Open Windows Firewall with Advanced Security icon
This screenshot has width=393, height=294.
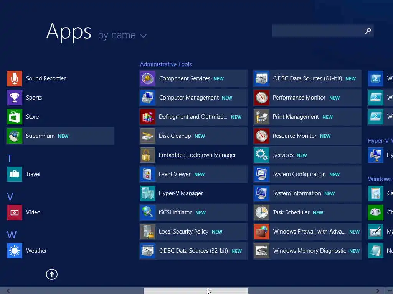[x=262, y=232]
